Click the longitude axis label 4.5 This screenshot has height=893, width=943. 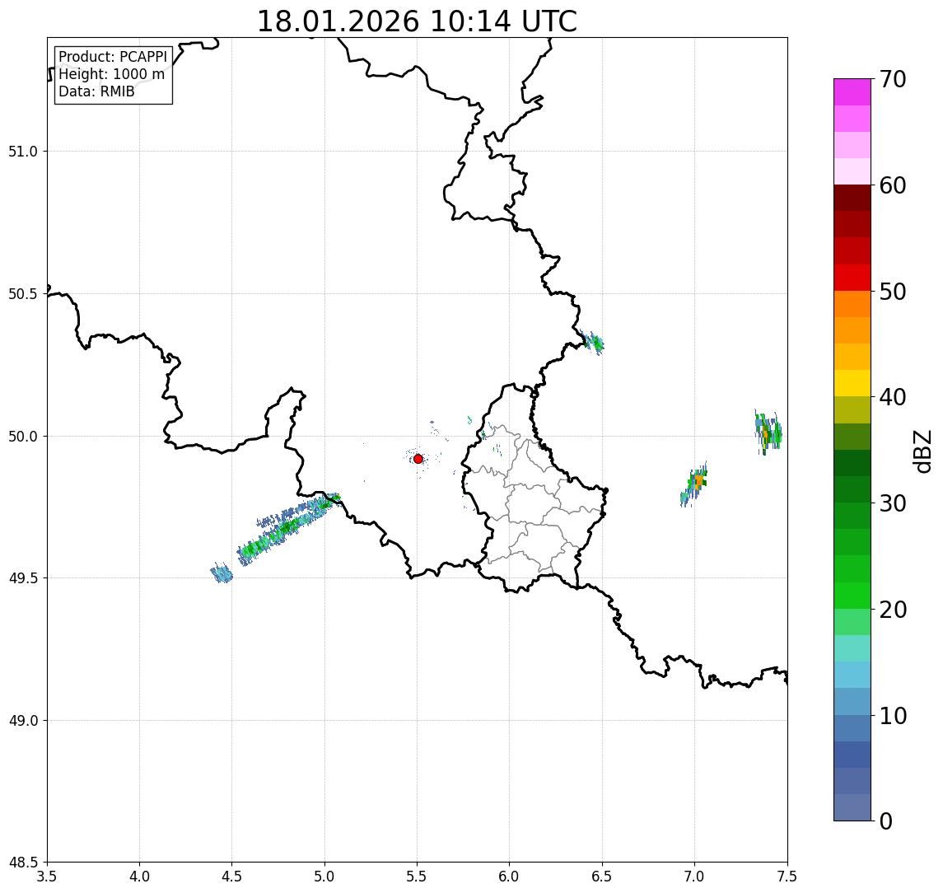[232, 877]
